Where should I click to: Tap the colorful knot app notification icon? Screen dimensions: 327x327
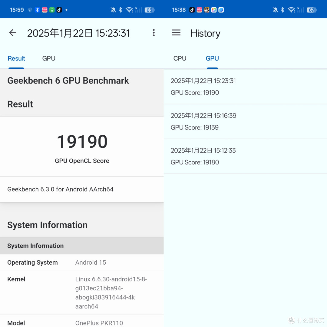(x=214, y=10)
